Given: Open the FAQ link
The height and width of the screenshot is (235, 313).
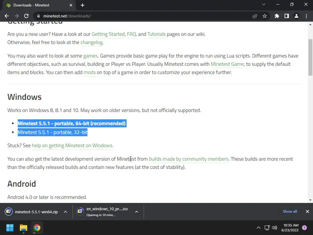Looking at the screenshot, I should point(131,34).
